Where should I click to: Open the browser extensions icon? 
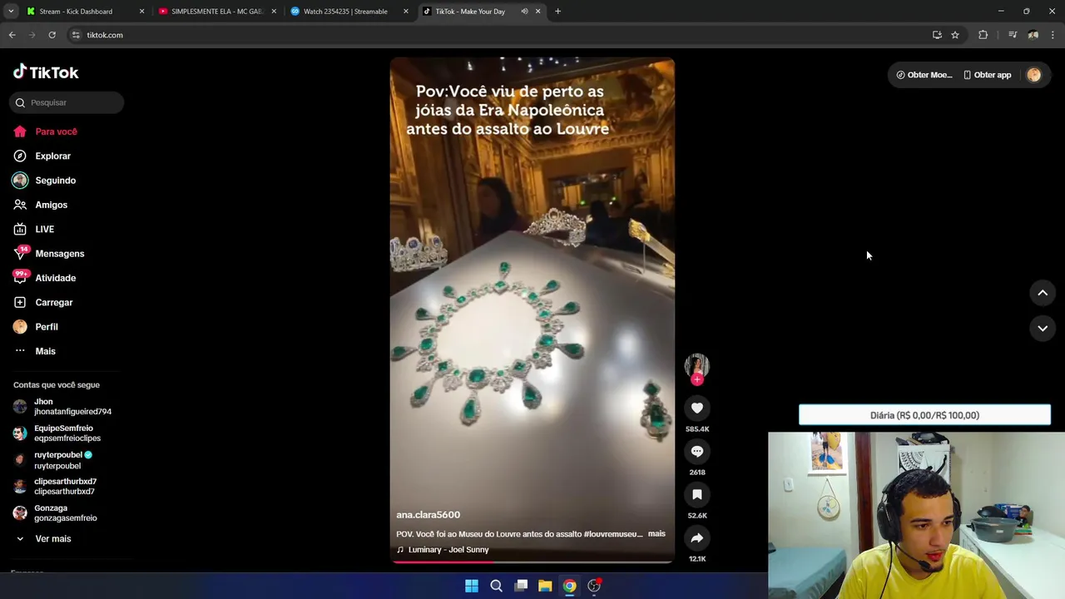983,35
